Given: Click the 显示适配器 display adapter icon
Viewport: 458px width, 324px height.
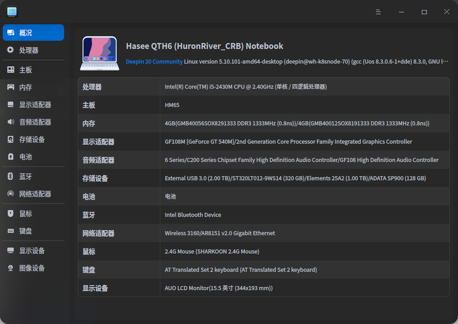Looking at the screenshot, I should (10, 104).
